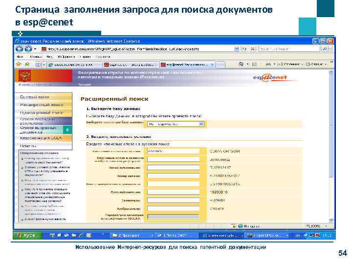Switch to the Advanced Search tab

point(131,65)
